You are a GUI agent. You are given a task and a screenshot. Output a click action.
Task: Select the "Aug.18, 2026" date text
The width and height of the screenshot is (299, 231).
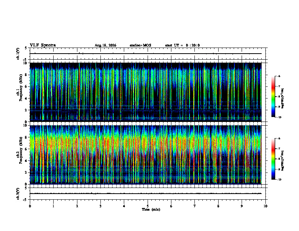[x=105, y=45]
